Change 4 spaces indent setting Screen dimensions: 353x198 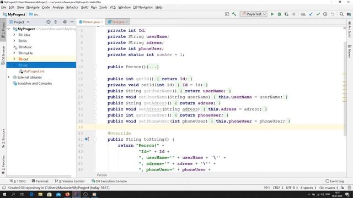point(308,188)
